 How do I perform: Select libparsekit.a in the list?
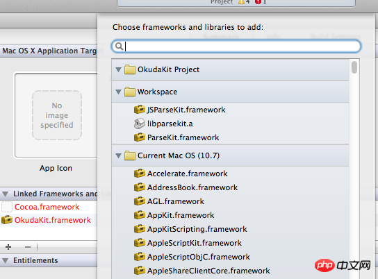[x=230, y=124]
